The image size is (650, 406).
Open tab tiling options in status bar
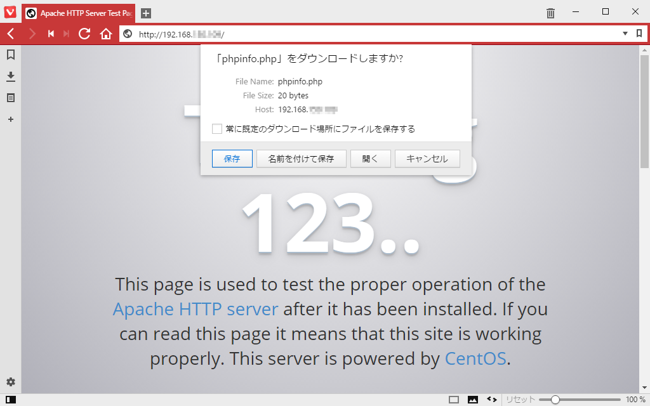click(454, 400)
